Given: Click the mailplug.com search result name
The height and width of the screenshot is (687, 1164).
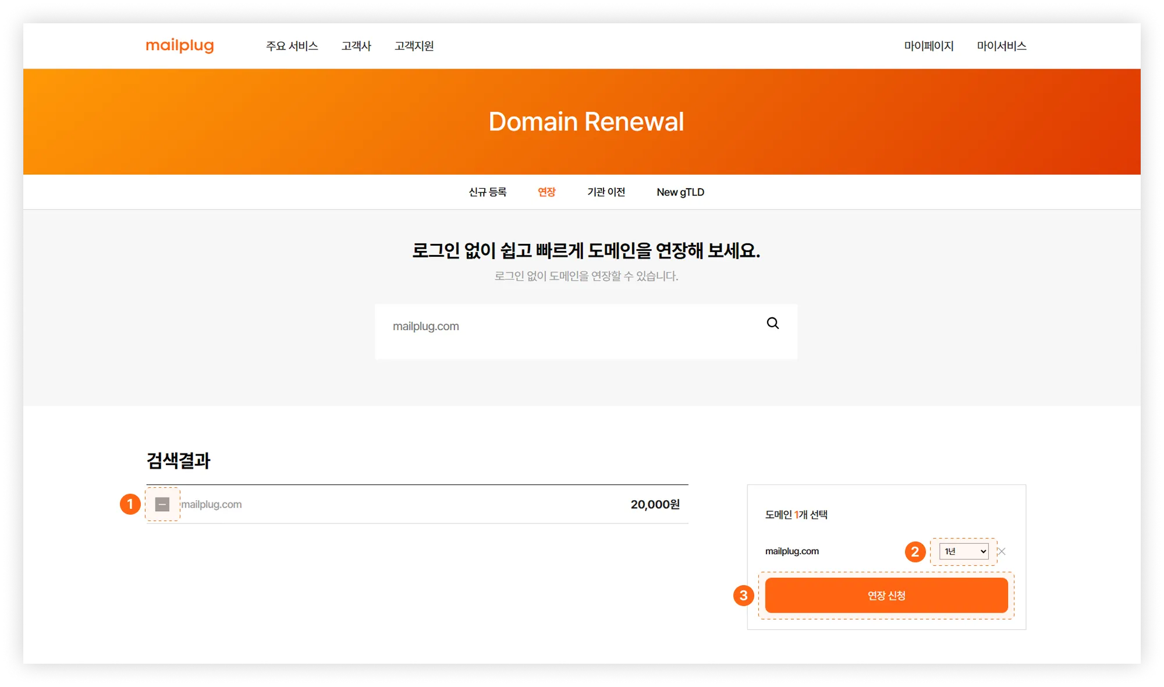Looking at the screenshot, I should (x=212, y=505).
